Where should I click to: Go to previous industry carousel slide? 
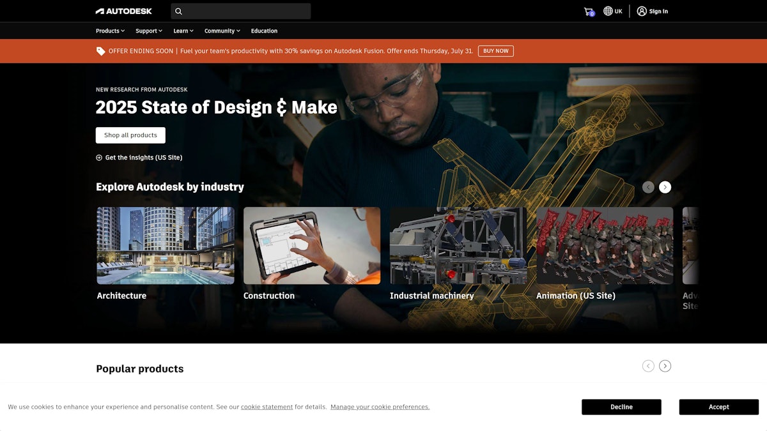pos(648,187)
